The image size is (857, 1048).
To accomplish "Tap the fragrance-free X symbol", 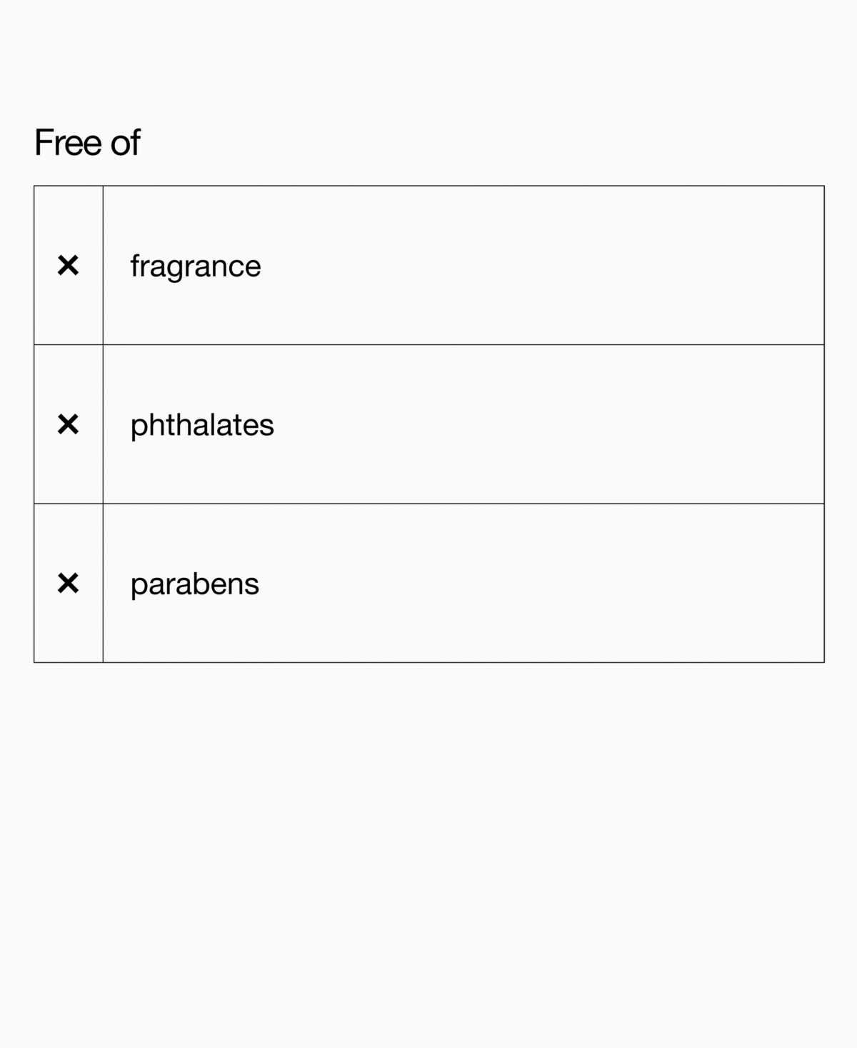I will [68, 266].
